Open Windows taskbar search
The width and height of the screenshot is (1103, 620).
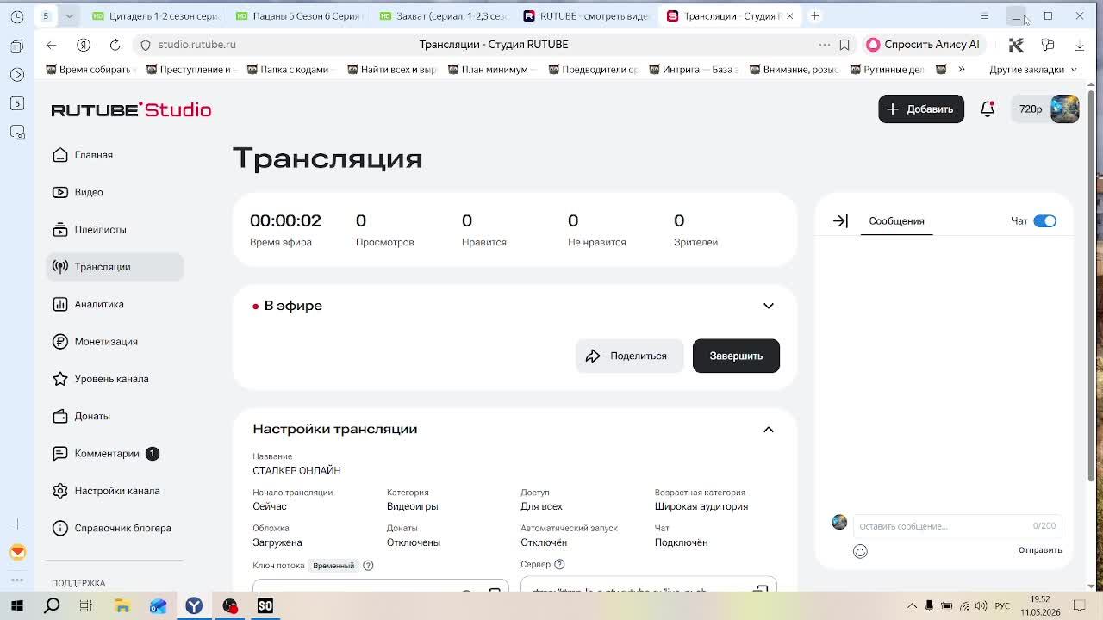coord(52,606)
